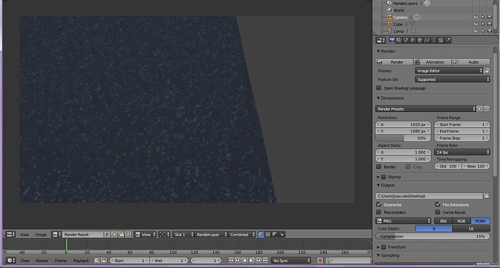Toggle restrict select for the Cube object

coord(483,24)
